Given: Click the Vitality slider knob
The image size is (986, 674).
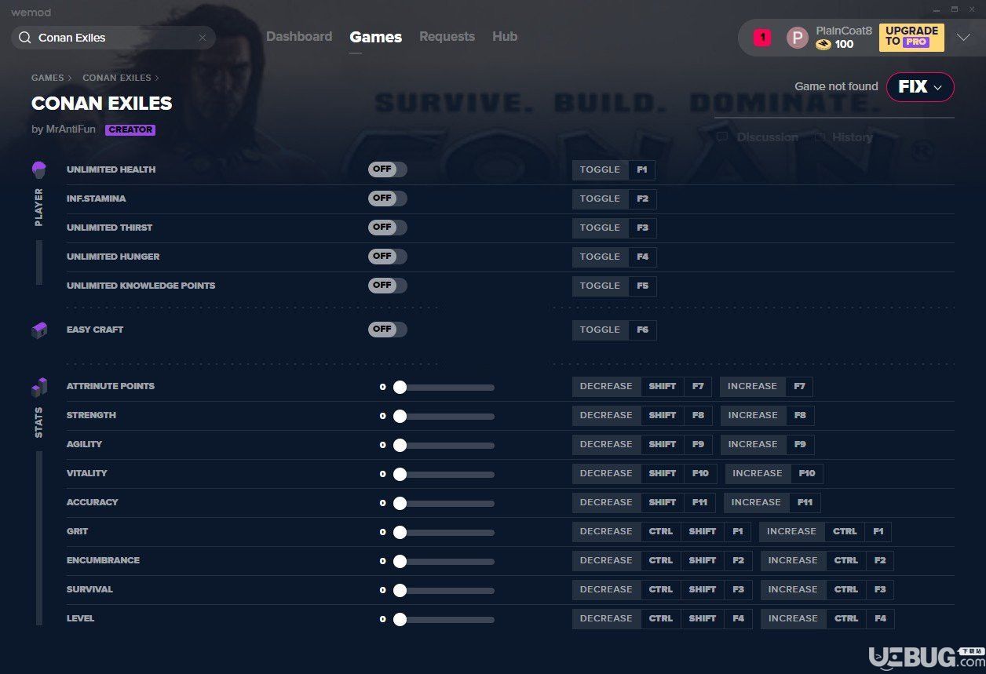Looking at the screenshot, I should coord(400,474).
